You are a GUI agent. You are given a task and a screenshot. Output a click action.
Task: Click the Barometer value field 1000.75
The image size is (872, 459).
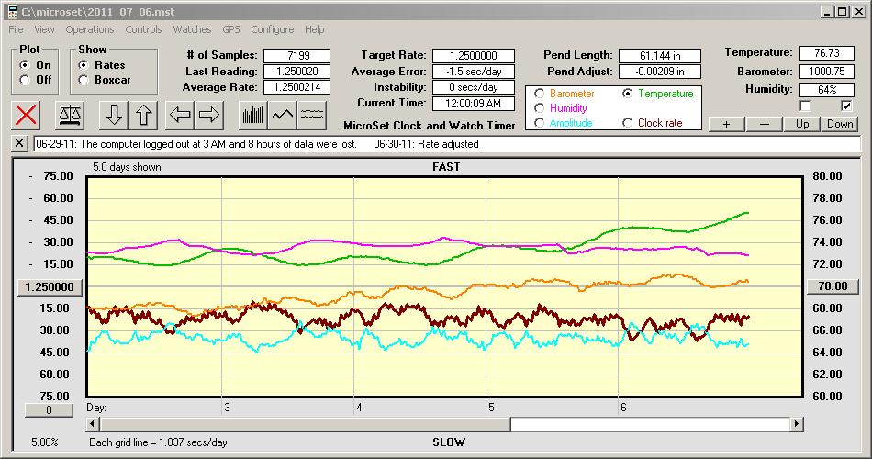tap(826, 72)
